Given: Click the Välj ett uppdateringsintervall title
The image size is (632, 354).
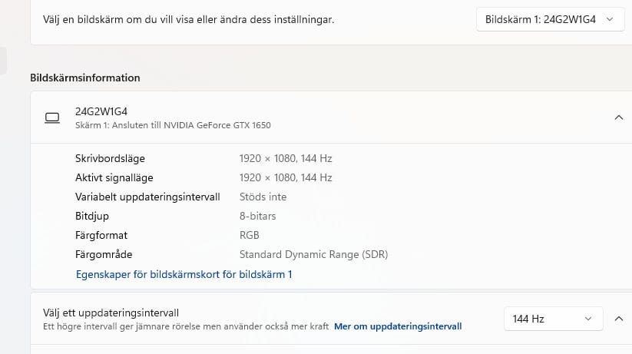Looking at the screenshot, I should (111, 313).
